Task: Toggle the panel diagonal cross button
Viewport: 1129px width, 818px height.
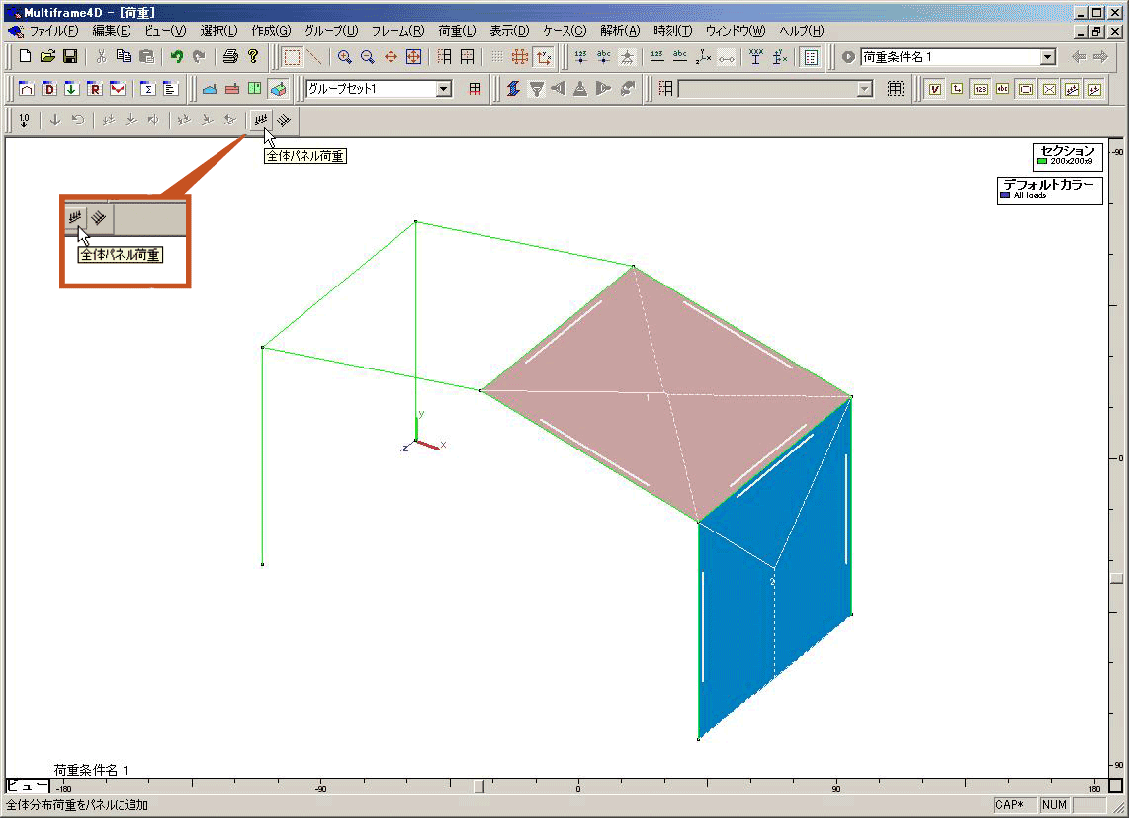Action: [x=1049, y=89]
